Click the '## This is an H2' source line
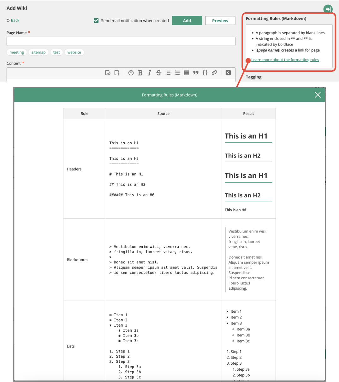This screenshot has width=339, height=382. tap(127, 184)
